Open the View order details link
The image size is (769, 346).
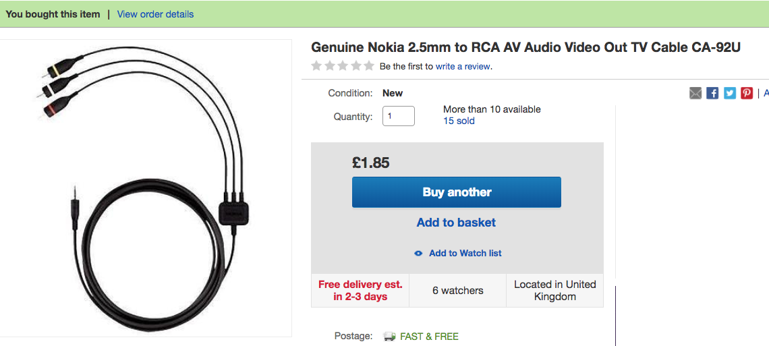155,14
